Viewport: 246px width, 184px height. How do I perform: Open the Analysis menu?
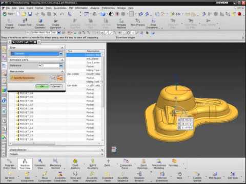(x=95, y=8)
